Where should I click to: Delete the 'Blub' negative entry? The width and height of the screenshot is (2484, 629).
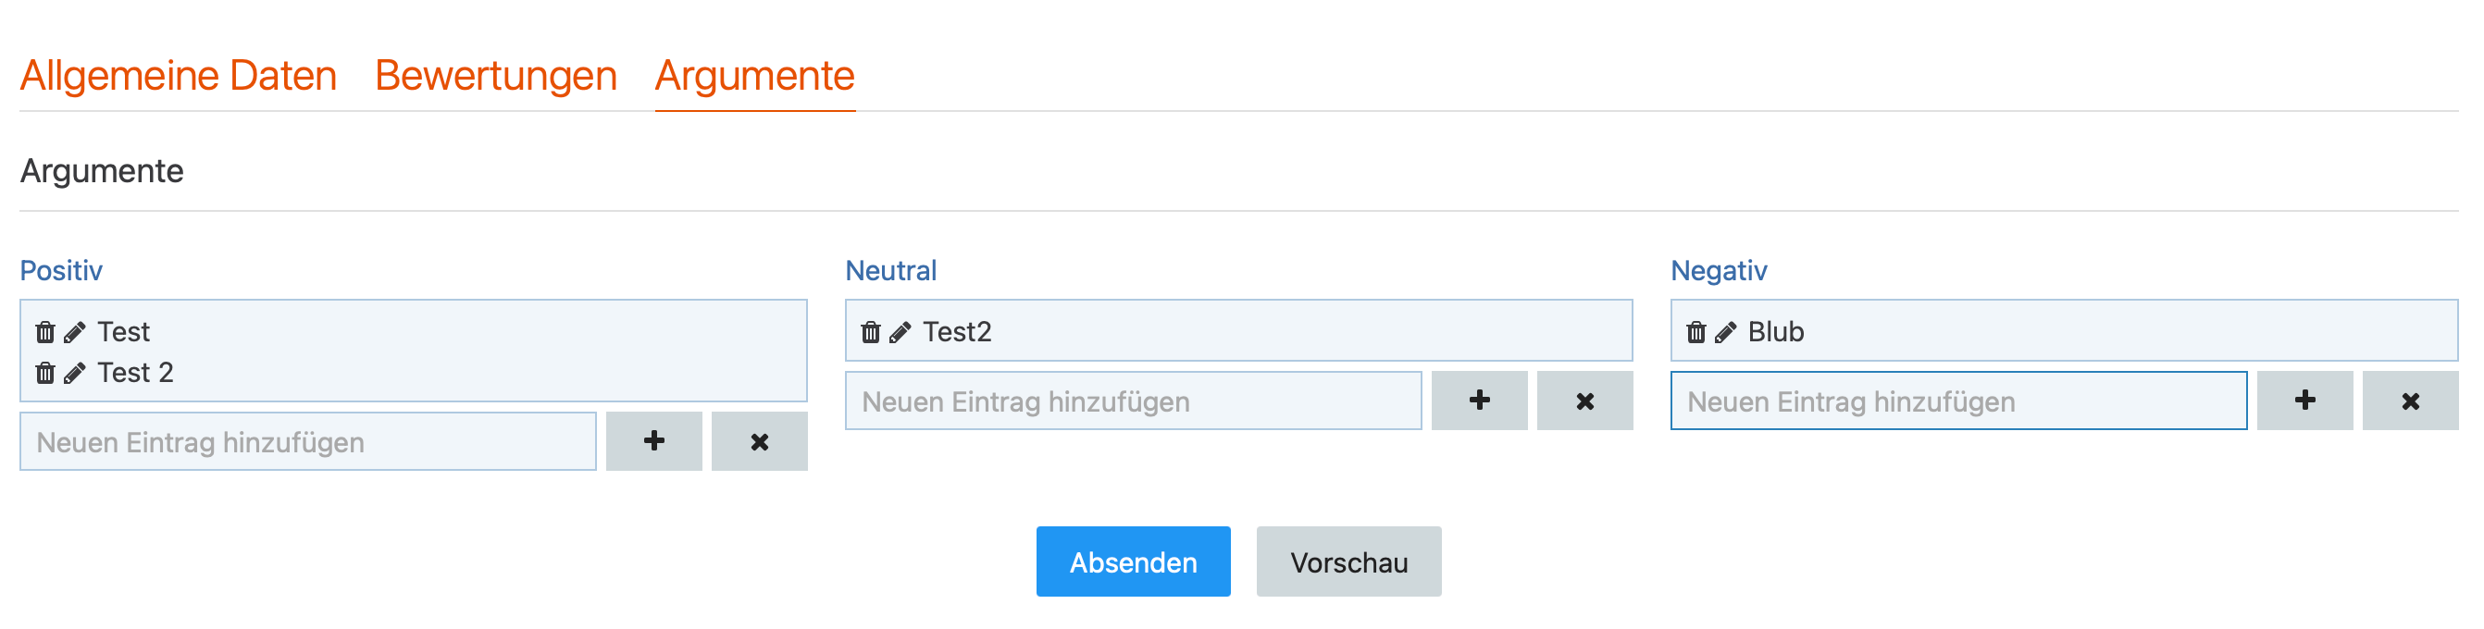[1696, 332]
